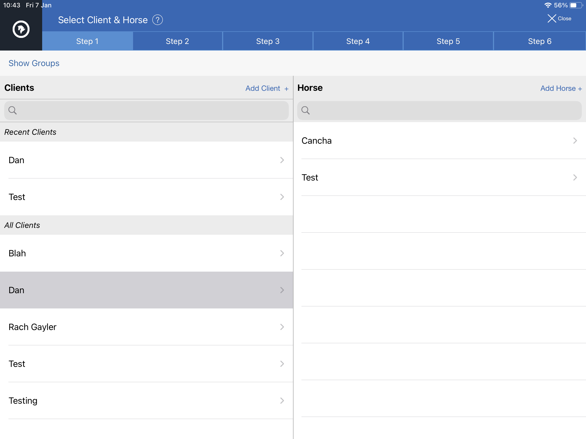Tap the horse logo icon

click(21, 29)
